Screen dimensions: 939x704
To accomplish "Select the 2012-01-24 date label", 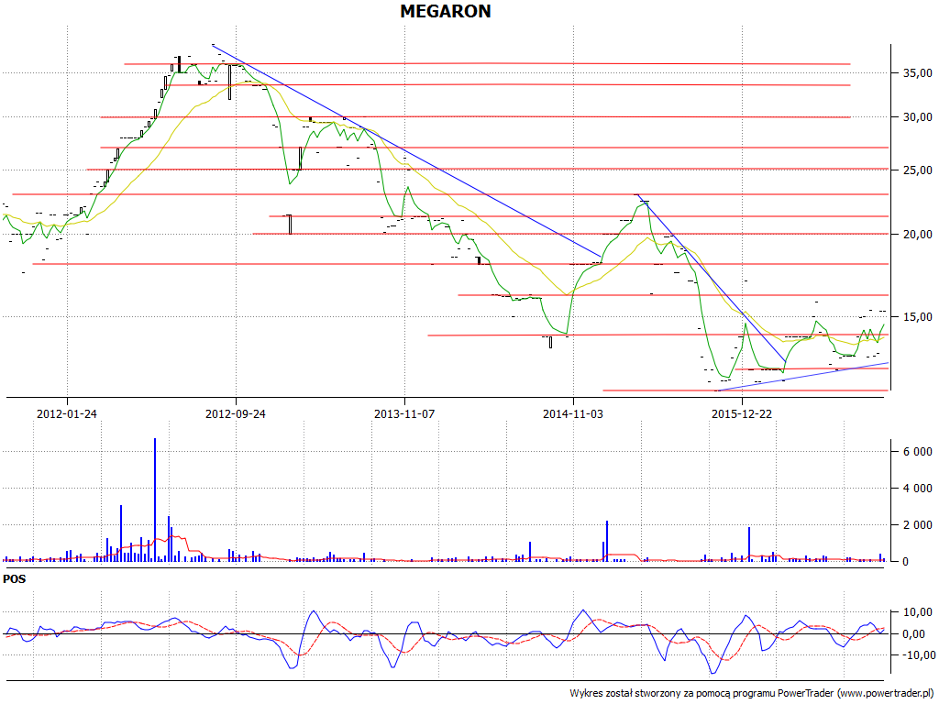I will [x=66, y=413].
